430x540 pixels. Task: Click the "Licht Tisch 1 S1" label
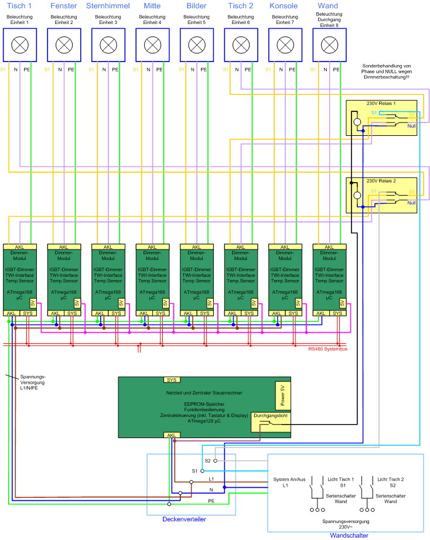340,482
